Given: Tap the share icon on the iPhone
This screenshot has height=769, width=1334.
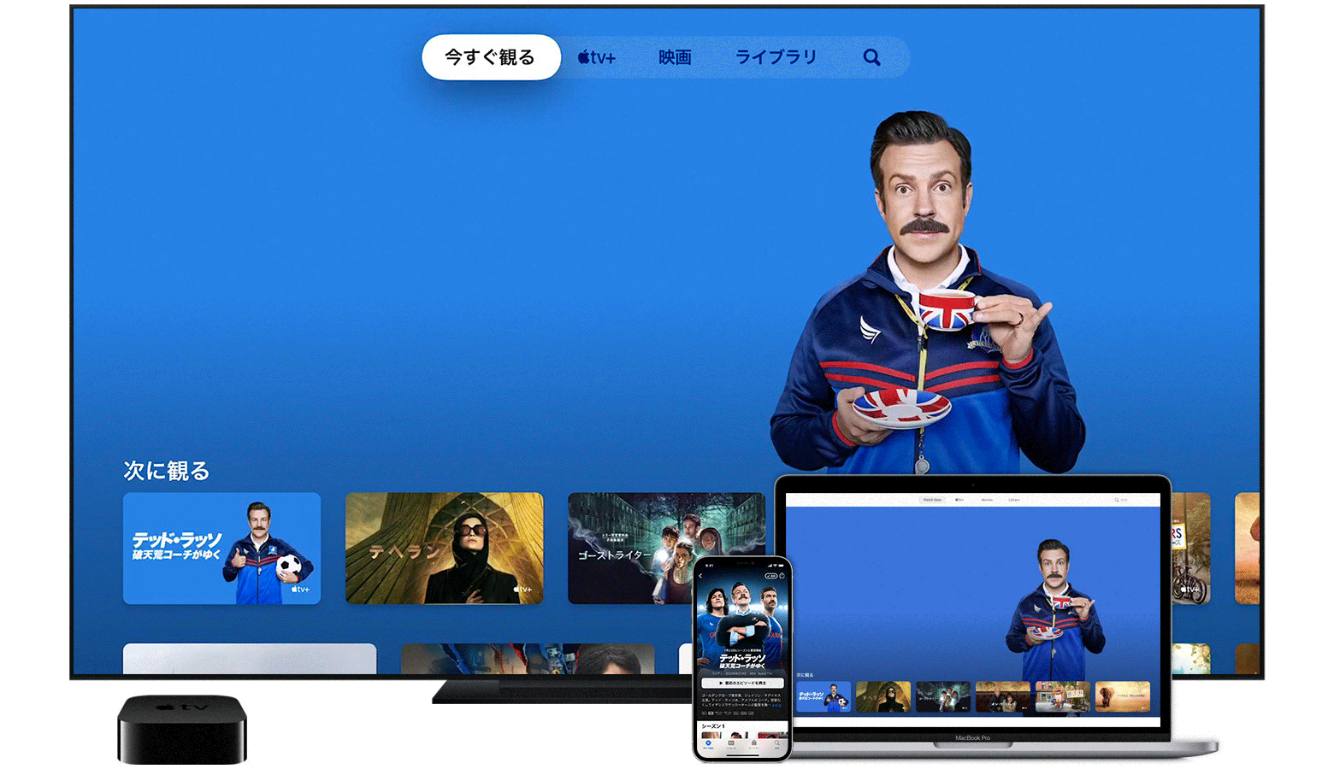Looking at the screenshot, I should pyautogui.click(x=782, y=576).
